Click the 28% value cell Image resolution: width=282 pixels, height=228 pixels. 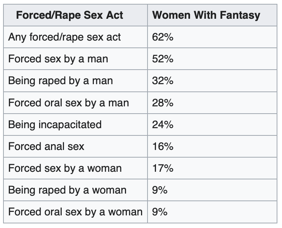click(x=163, y=103)
